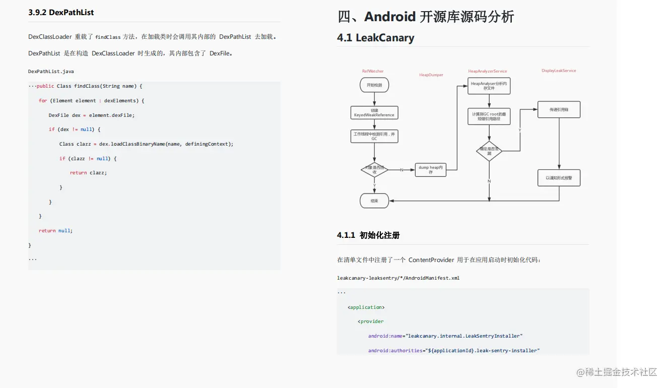This screenshot has height=388, width=668.
Task: Click the "HeapAnalyser分析内存文件" flowchart box
Action: (489, 86)
